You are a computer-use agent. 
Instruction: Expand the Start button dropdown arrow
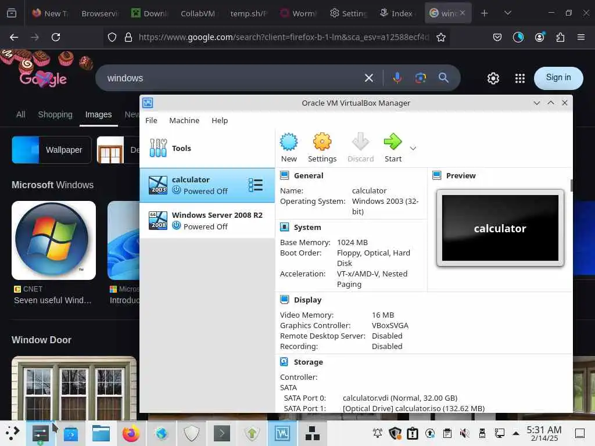(413, 148)
